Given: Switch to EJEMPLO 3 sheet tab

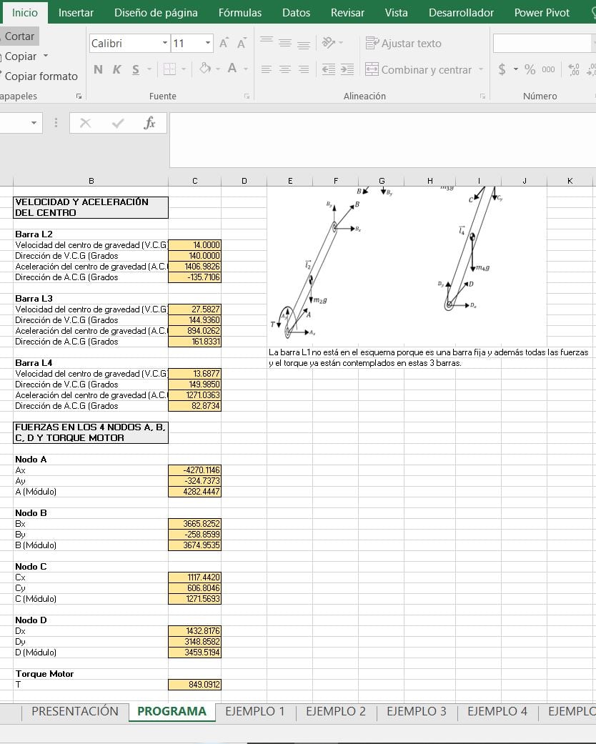Looking at the screenshot, I should (x=417, y=712).
